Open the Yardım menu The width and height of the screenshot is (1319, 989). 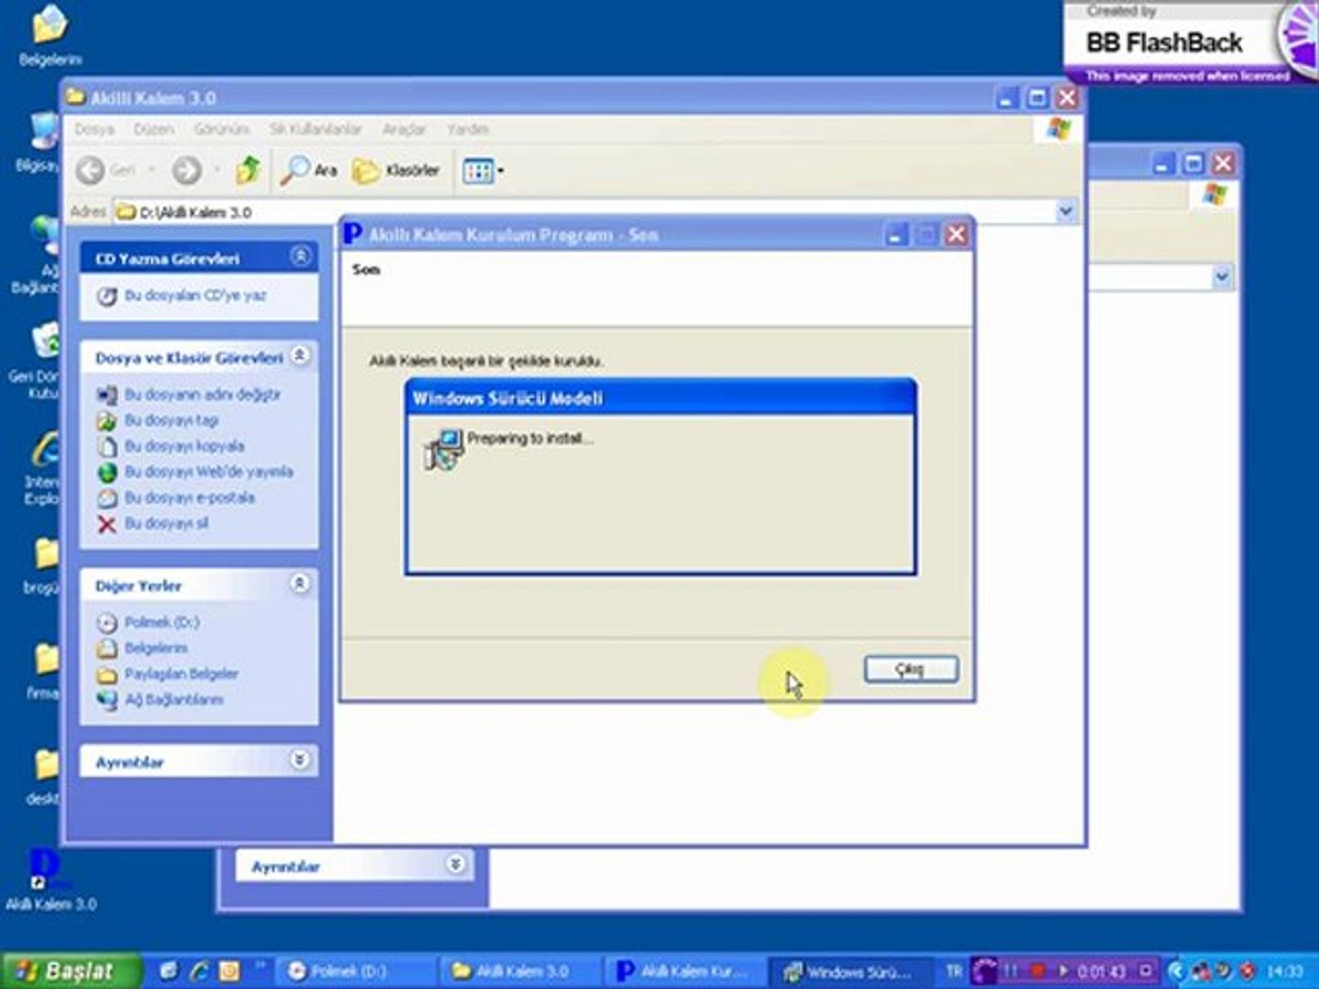click(467, 129)
